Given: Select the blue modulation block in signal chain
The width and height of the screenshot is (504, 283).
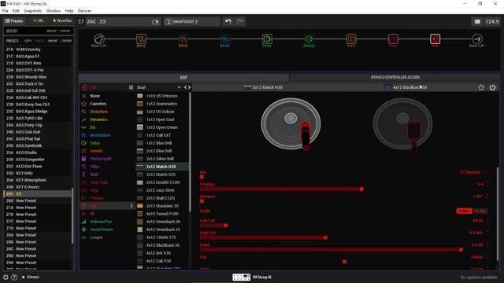Looking at the screenshot, I should (224, 39).
